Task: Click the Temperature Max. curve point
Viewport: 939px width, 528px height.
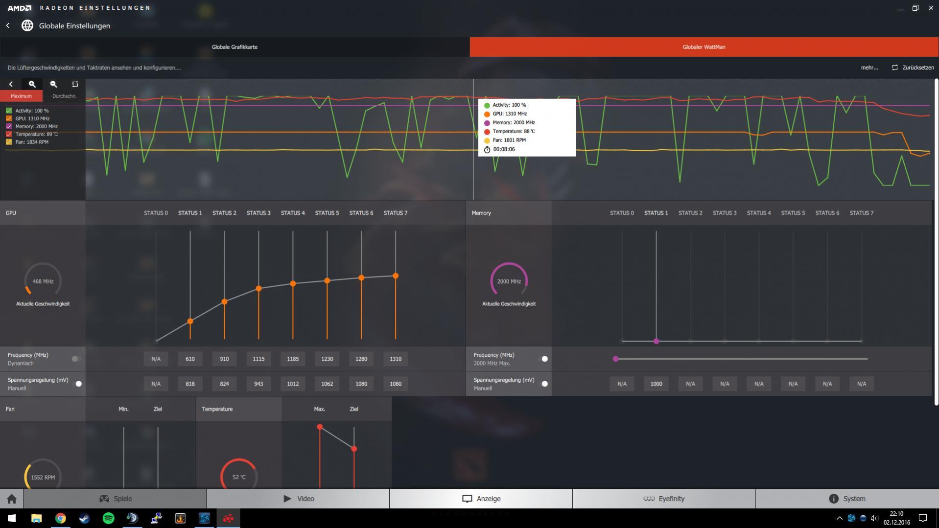Action: pos(320,427)
